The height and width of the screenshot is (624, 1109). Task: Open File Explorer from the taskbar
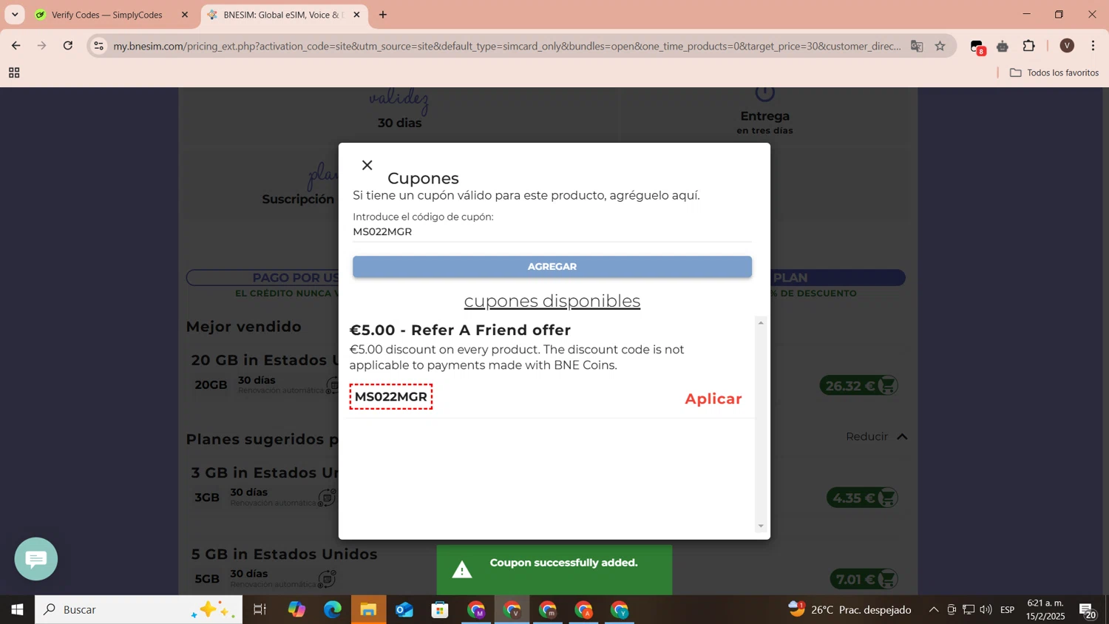(x=368, y=610)
